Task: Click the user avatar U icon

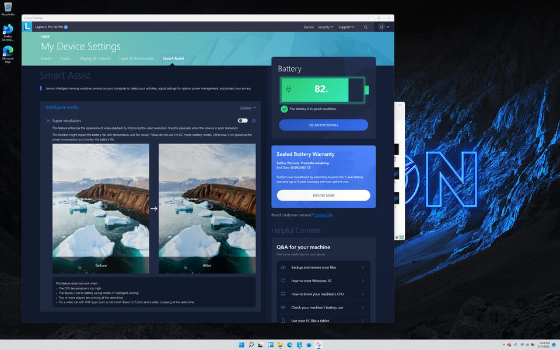Action: [381, 27]
